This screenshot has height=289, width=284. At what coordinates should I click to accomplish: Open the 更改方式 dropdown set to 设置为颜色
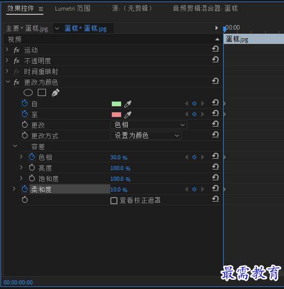click(146, 136)
